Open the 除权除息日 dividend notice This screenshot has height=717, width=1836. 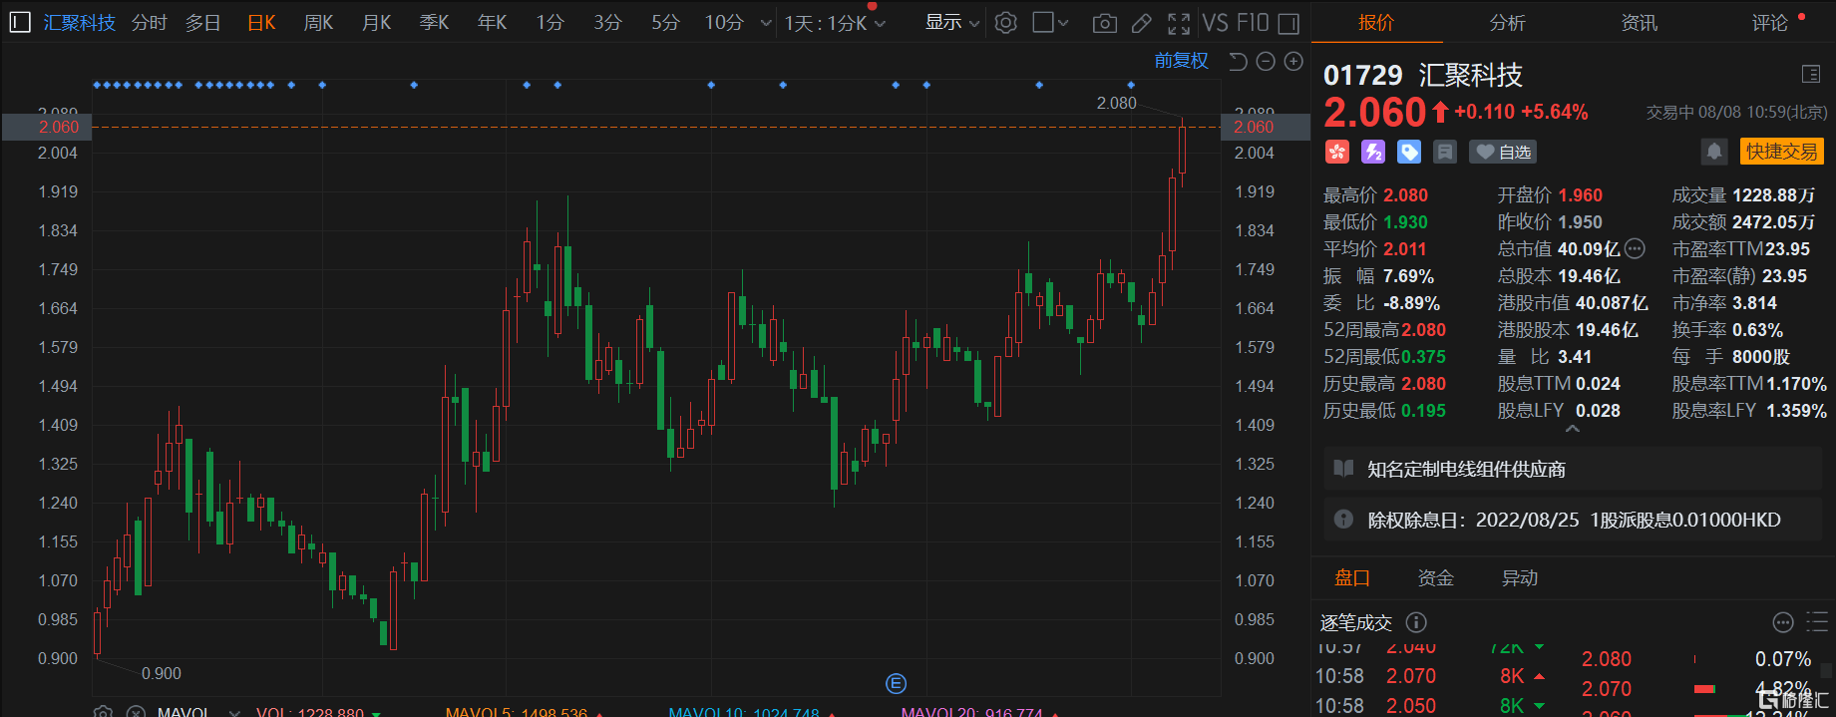[1574, 520]
